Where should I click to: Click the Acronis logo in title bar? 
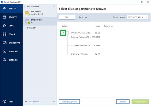pyautogui.click(x=2, y=2)
